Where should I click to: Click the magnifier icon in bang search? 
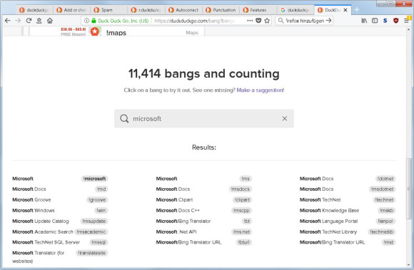pos(124,118)
